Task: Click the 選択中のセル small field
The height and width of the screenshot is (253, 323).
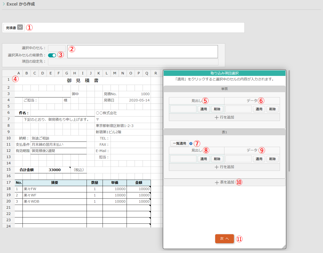Action: pyautogui.click(x=57, y=48)
